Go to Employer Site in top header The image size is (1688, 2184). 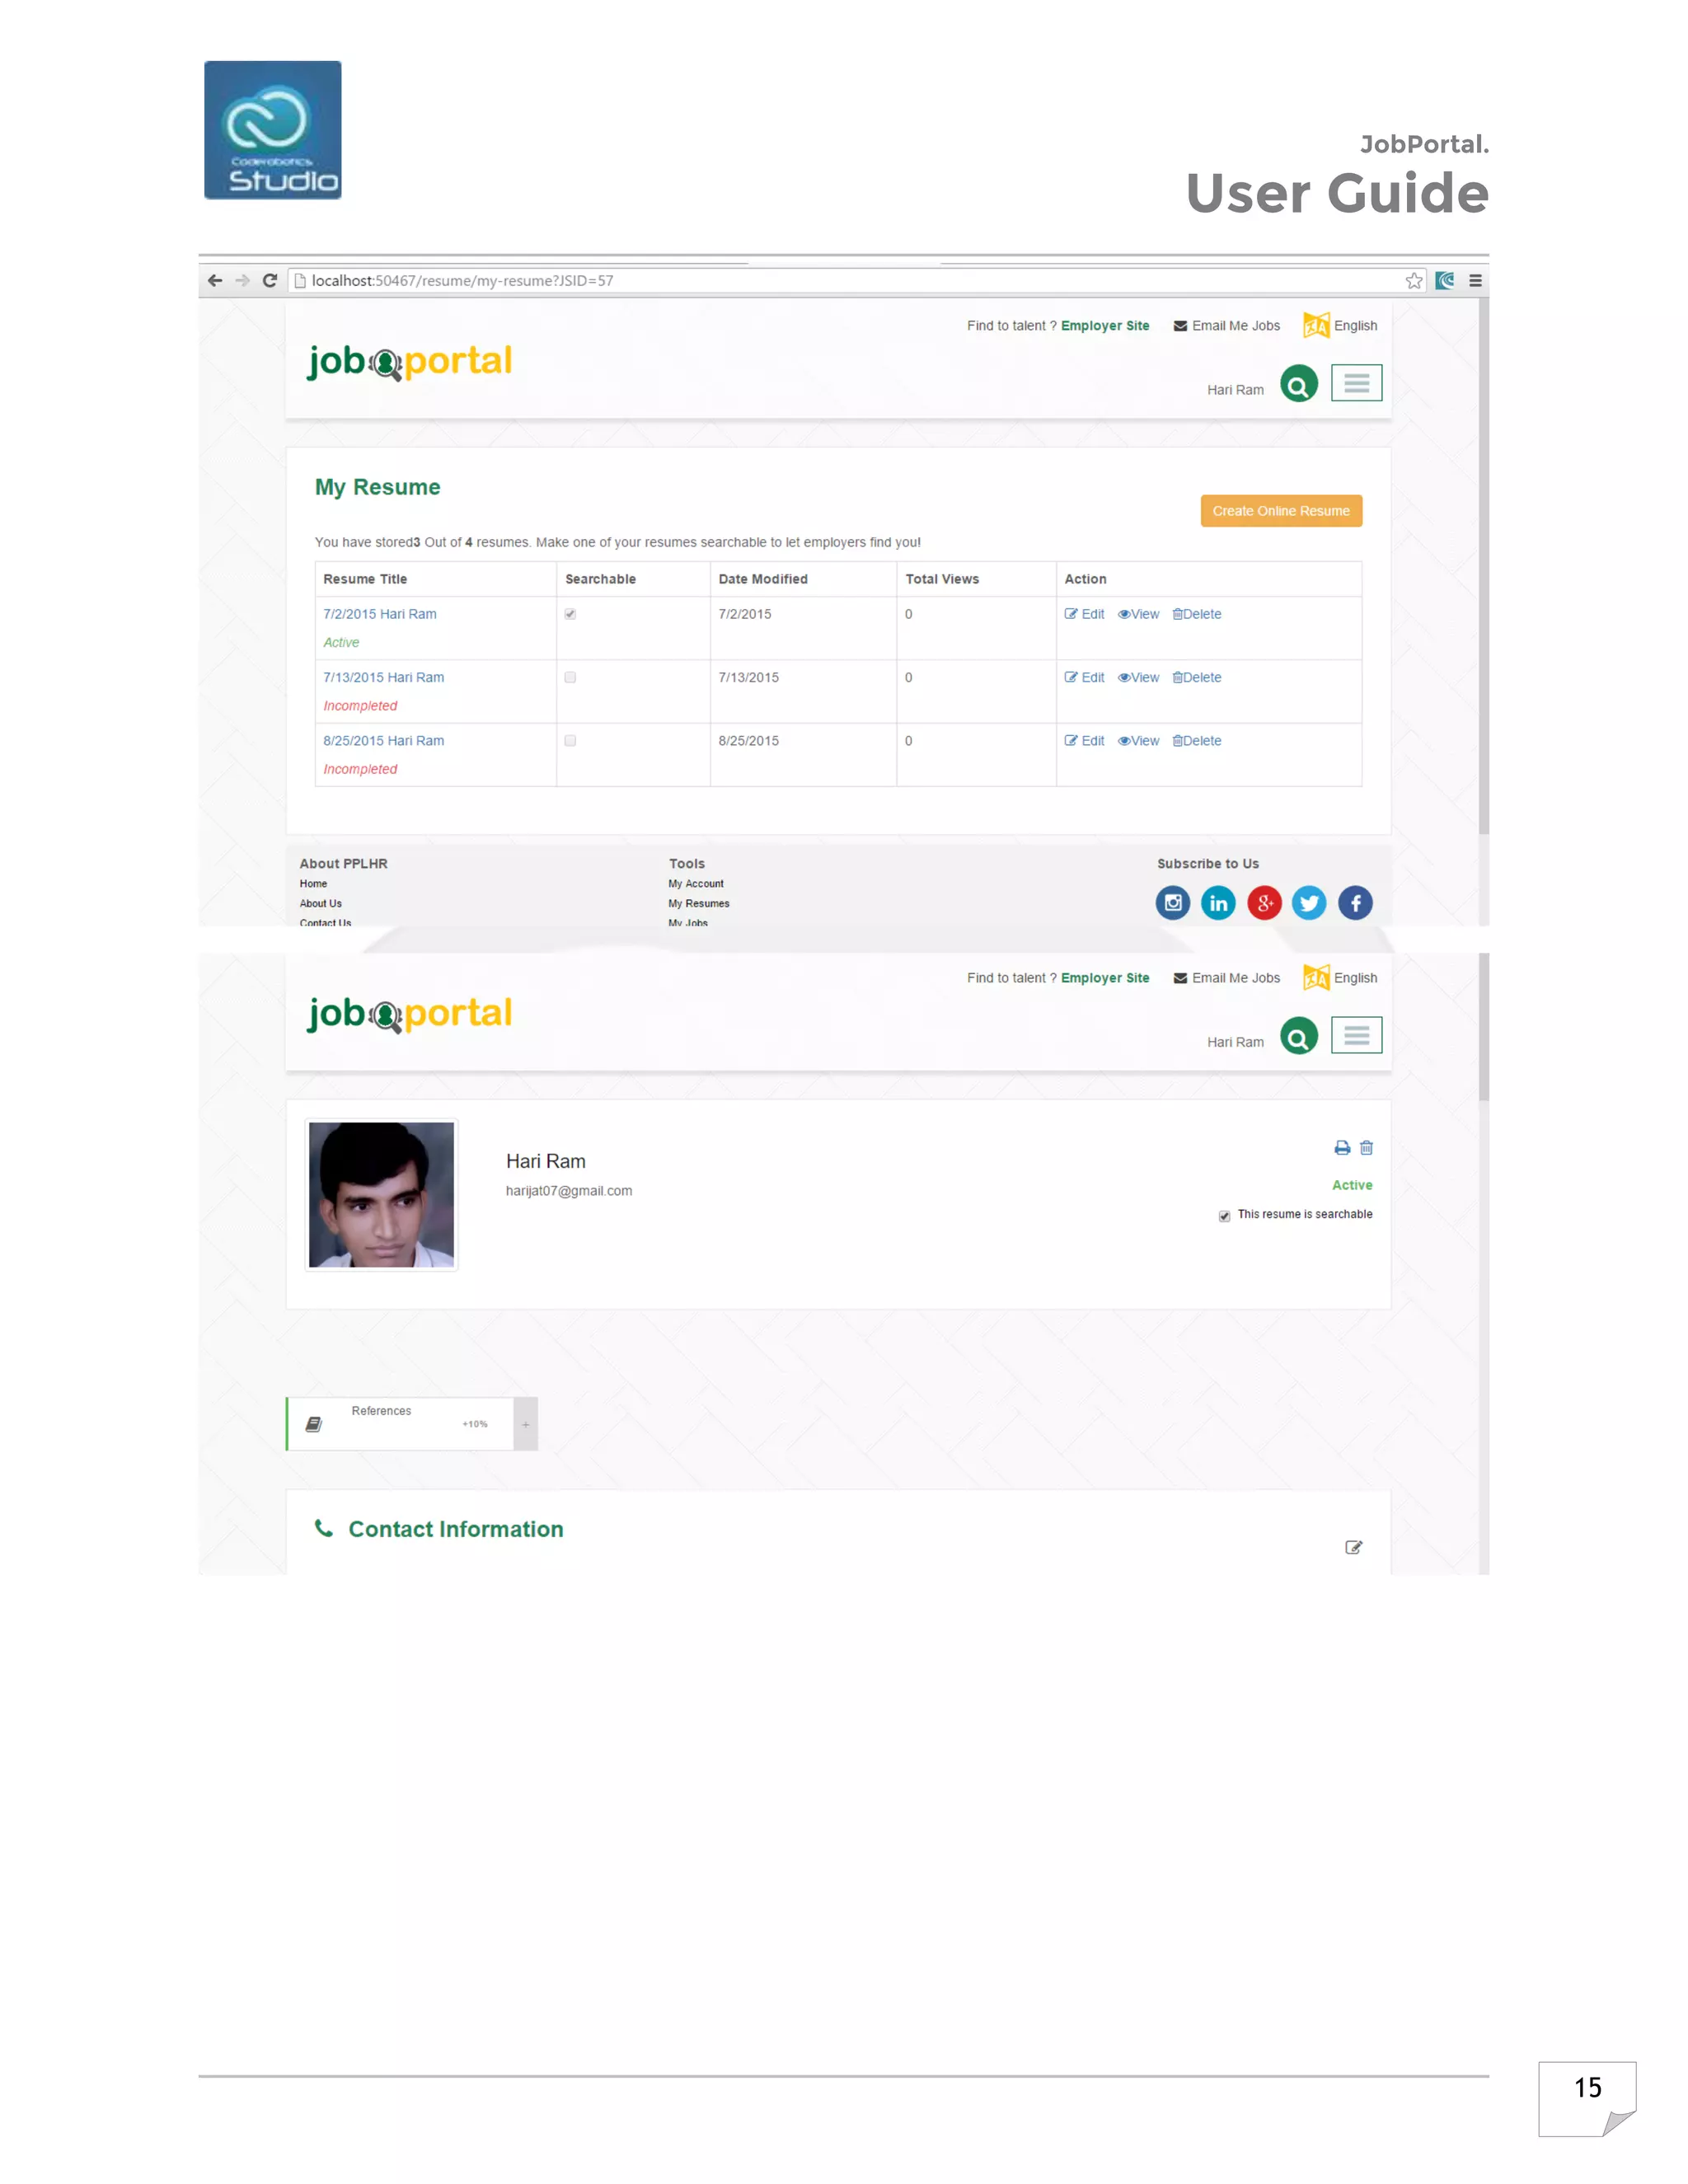[1105, 326]
